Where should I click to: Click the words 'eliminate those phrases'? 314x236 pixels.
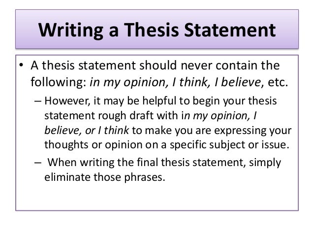point(104,177)
